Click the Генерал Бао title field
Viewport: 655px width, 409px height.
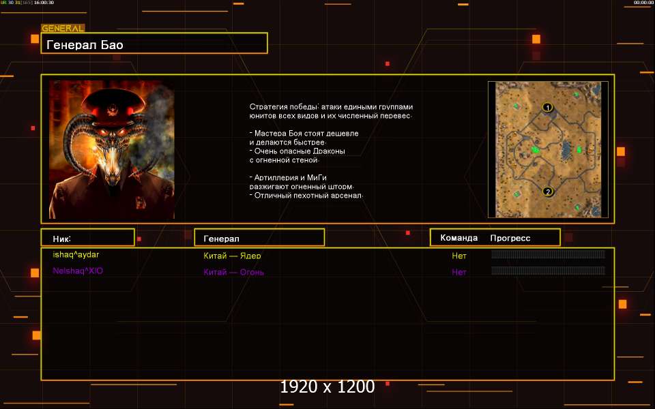(154, 44)
